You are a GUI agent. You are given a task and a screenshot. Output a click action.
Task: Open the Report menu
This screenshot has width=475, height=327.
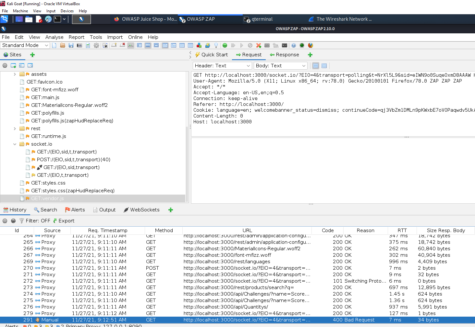(x=77, y=37)
